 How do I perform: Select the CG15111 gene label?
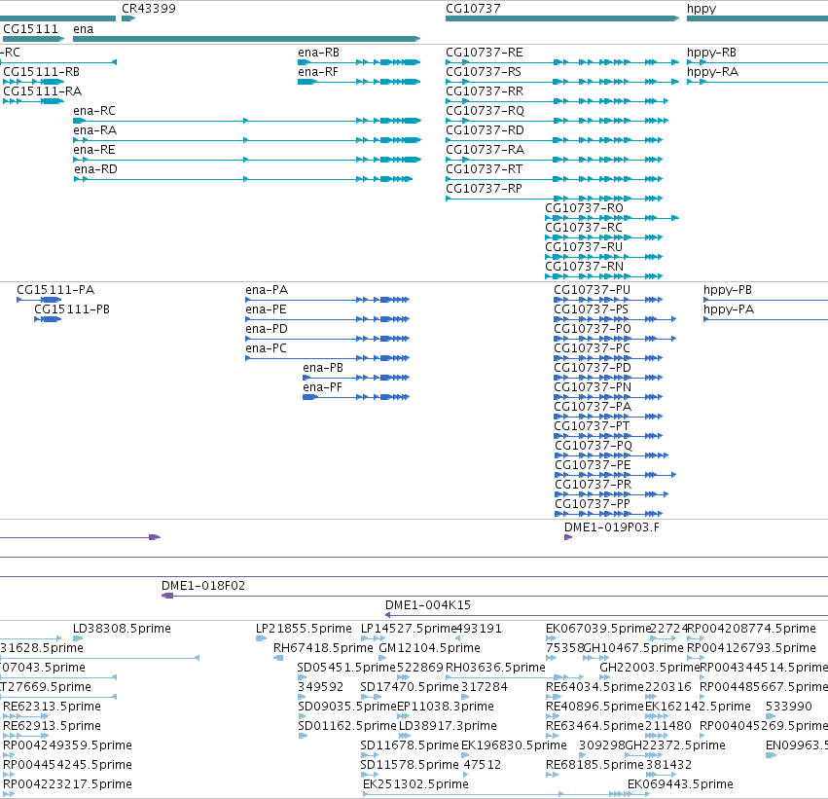[30, 29]
